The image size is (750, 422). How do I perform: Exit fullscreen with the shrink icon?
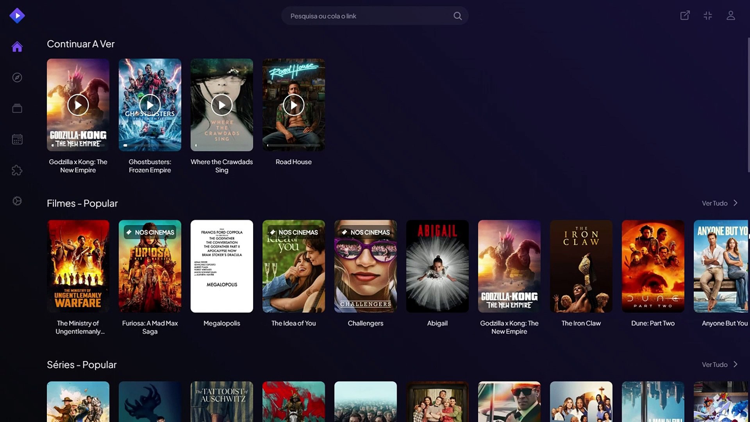tap(708, 16)
